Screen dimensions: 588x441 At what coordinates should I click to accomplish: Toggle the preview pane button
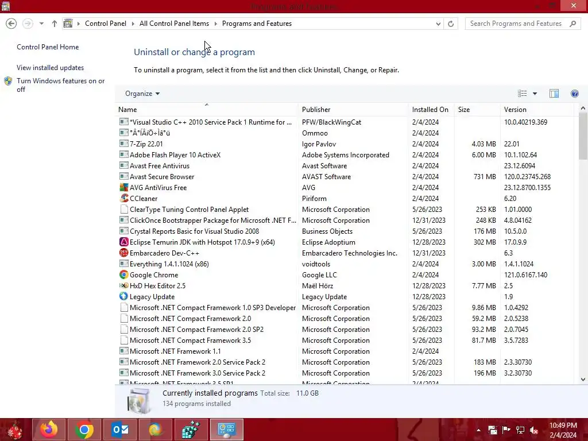click(x=554, y=94)
